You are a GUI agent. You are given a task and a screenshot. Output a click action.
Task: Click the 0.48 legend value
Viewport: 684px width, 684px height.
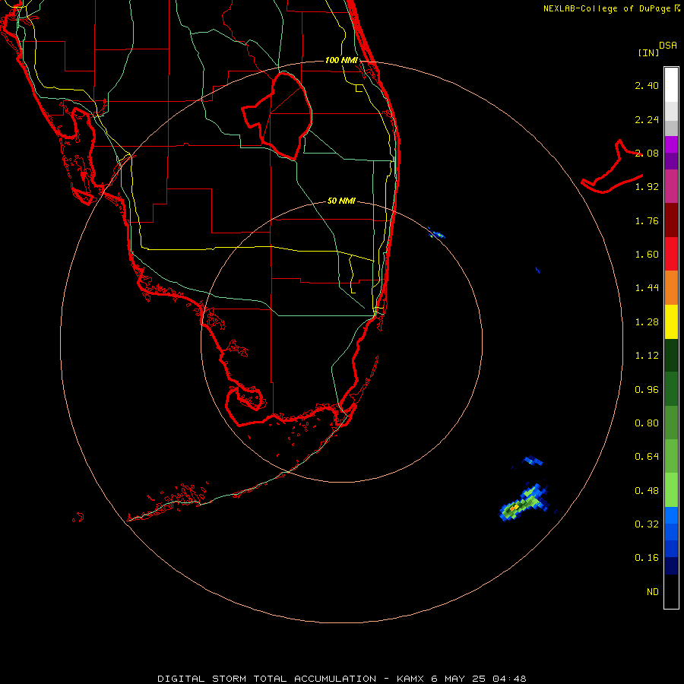(647, 491)
